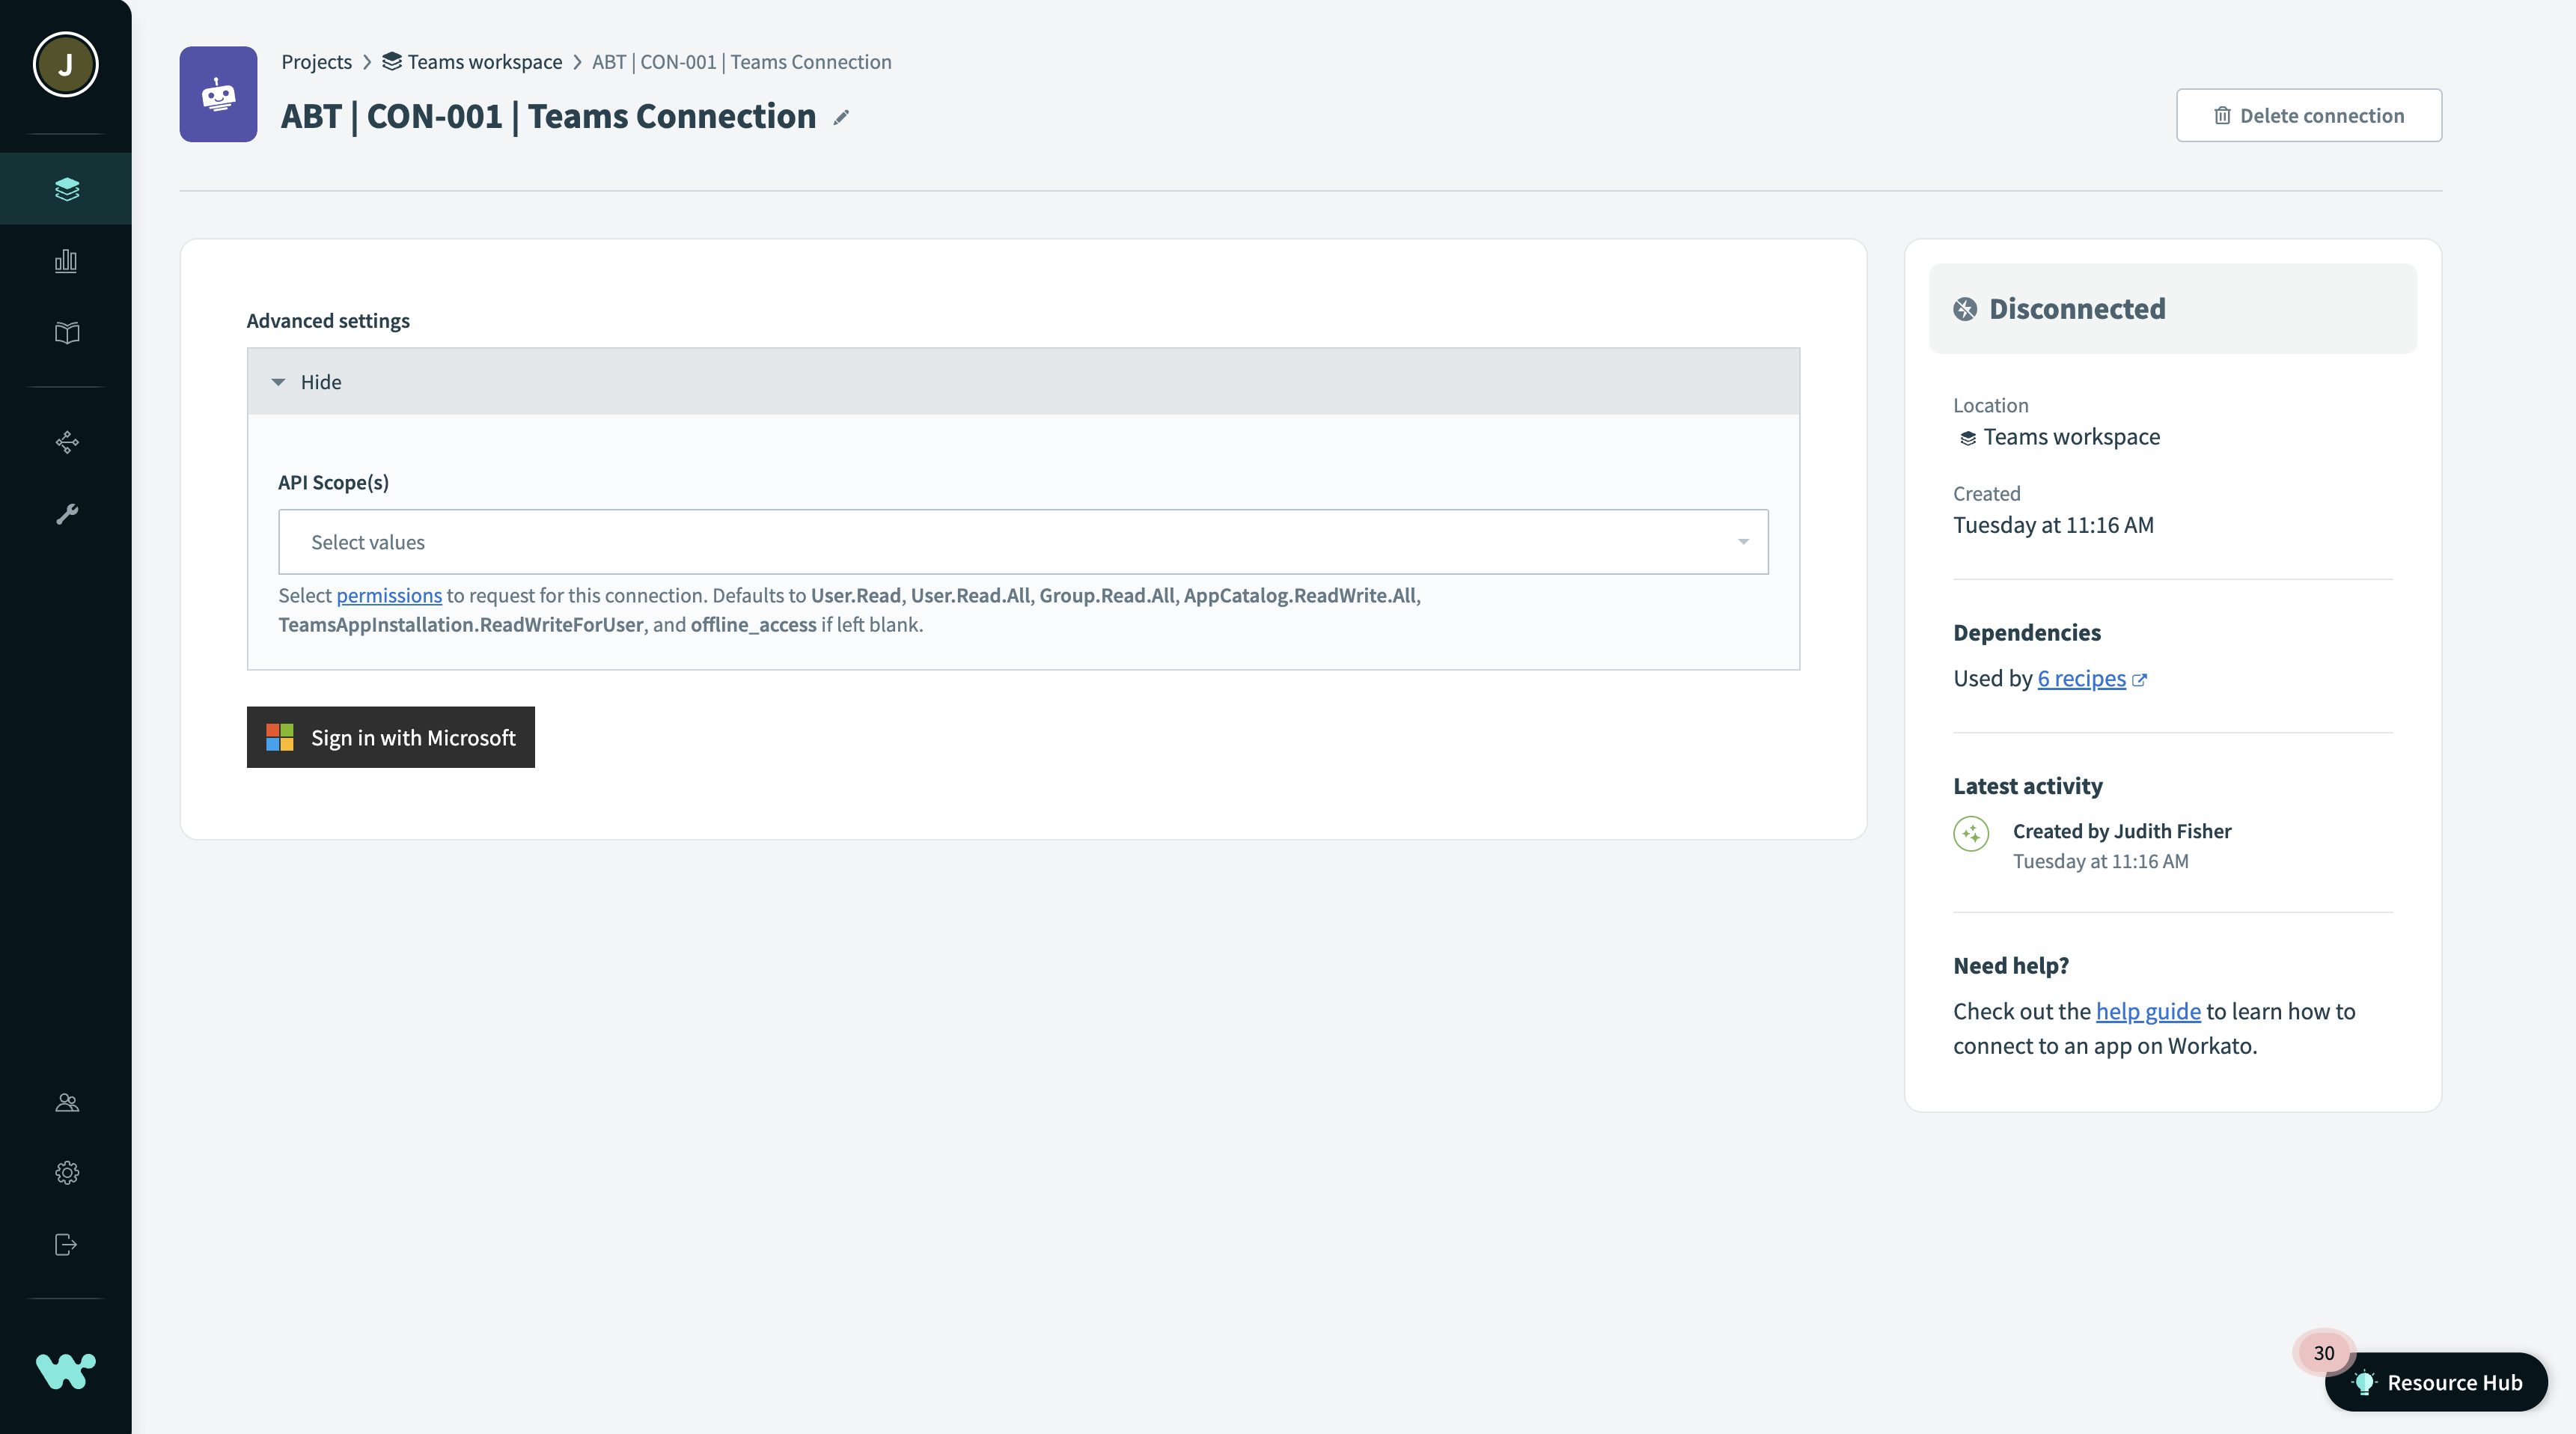The image size is (2576, 1434).
Task: Open Settings via the gear icon
Action: coord(66,1172)
